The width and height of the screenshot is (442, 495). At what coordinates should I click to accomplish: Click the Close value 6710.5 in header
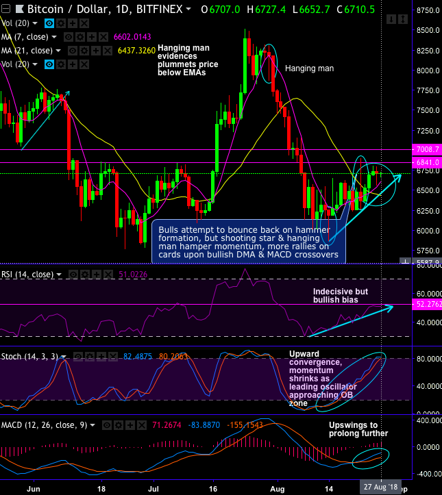(x=359, y=10)
